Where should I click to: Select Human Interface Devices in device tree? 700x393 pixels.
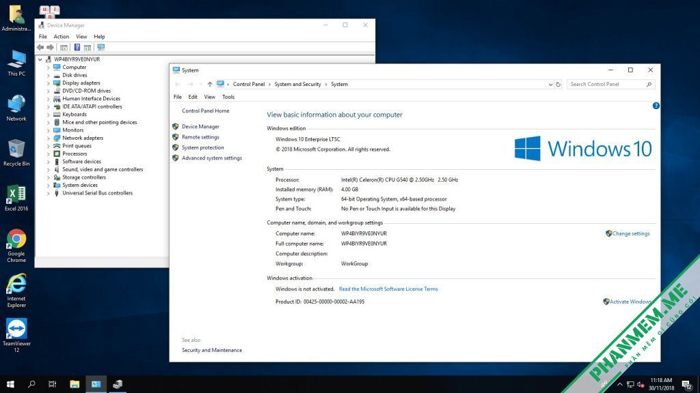coord(91,99)
